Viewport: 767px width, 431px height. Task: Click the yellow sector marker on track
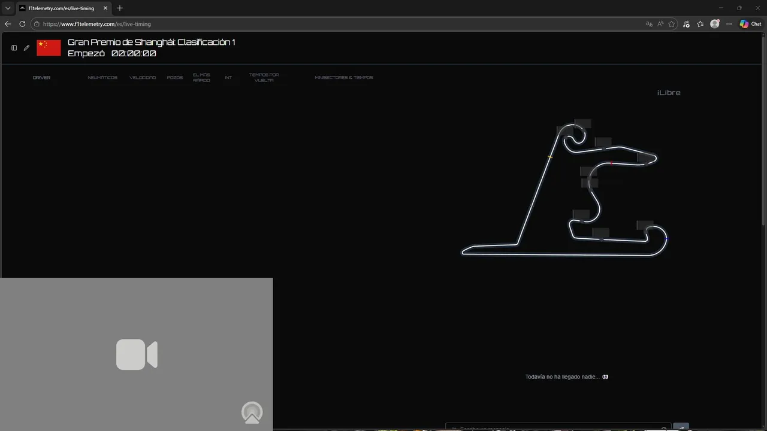pos(550,157)
